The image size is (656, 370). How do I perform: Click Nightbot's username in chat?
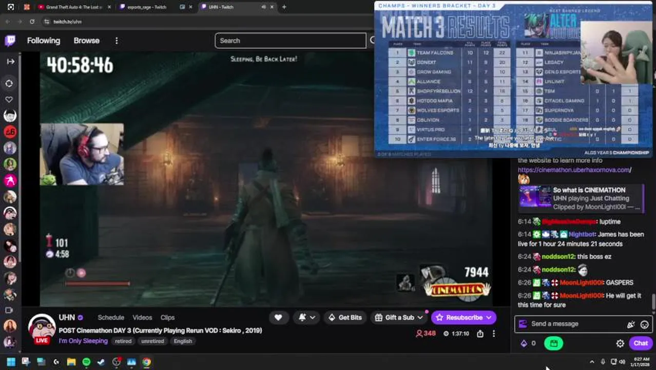[x=582, y=234]
